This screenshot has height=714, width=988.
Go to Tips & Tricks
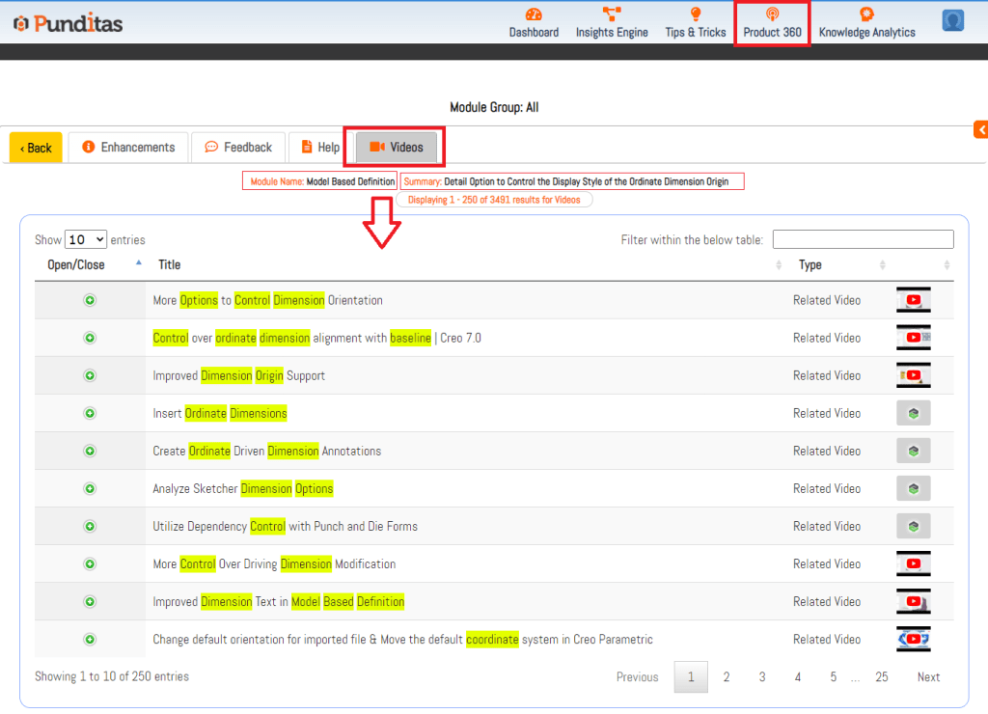pyautogui.click(x=695, y=22)
